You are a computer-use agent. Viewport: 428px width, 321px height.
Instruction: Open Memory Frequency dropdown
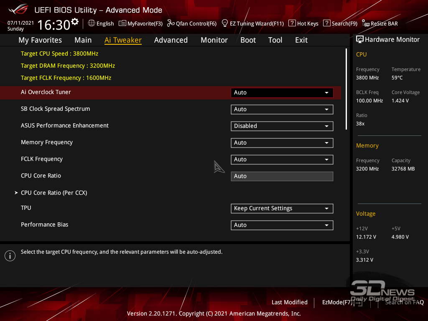tap(282, 143)
